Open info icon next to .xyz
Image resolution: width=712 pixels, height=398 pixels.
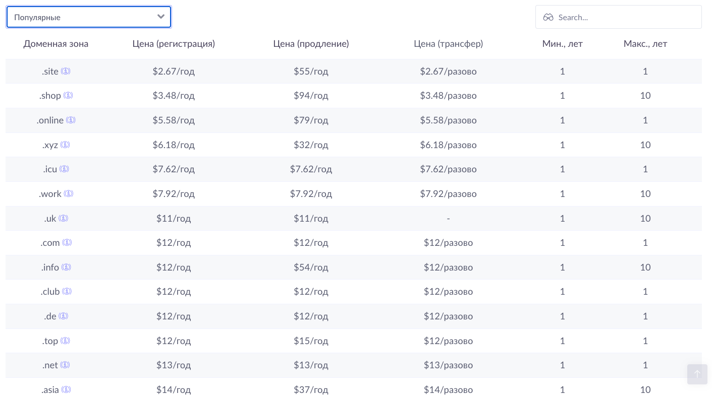[65, 145]
